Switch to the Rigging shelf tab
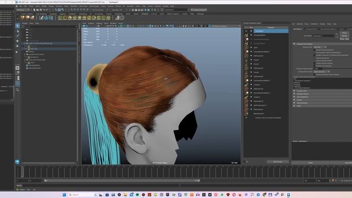Image resolution: width=352 pixels, height=198 pixels. click(x=62, y=14)
